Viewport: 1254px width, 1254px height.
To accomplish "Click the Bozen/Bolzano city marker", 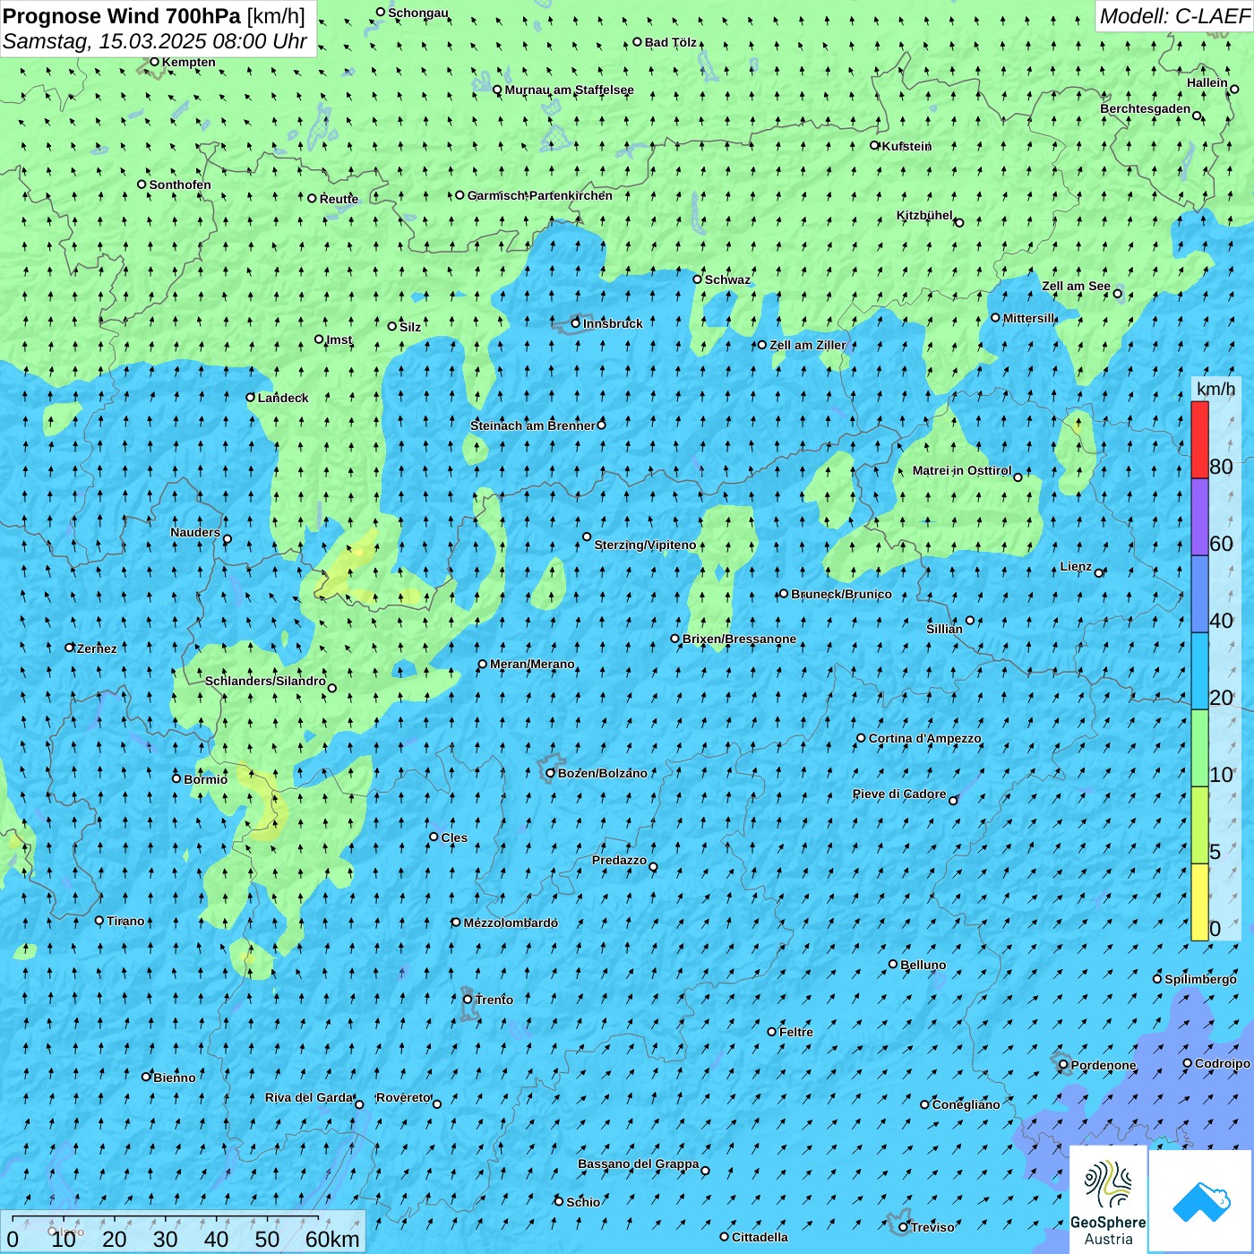I will 551,773.
